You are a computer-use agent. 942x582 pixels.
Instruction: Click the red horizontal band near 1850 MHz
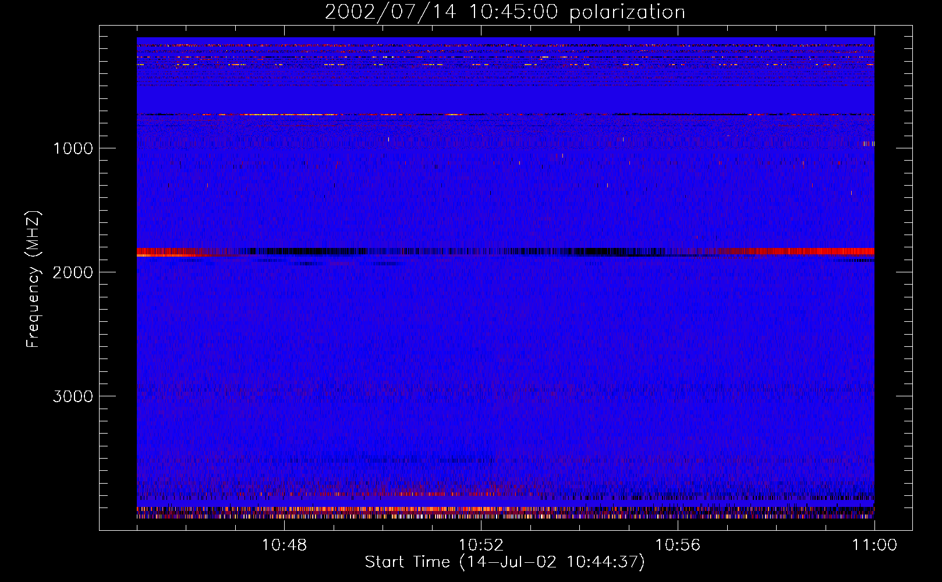tap(505, 252)
